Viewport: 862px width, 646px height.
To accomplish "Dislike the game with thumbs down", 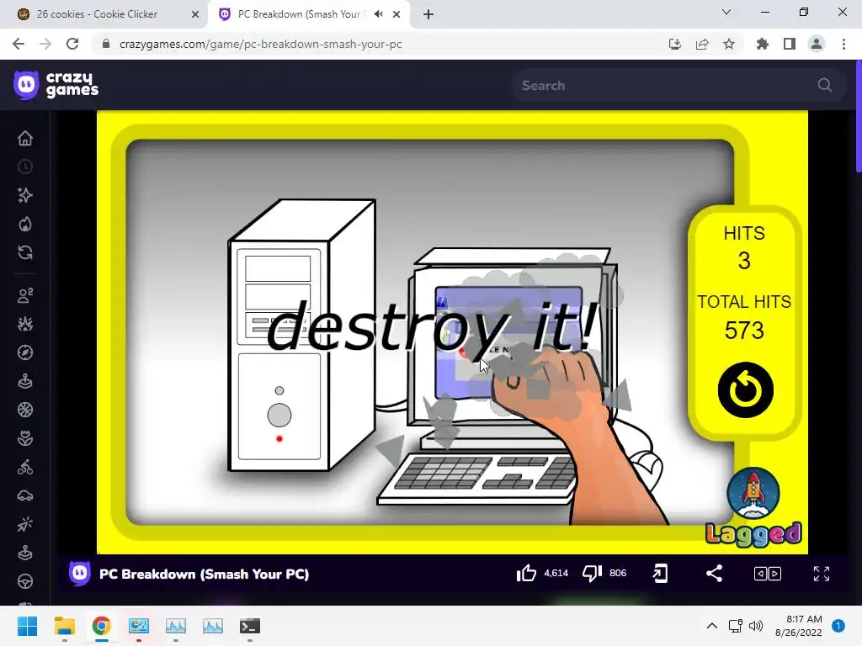I will click(592, 574).
